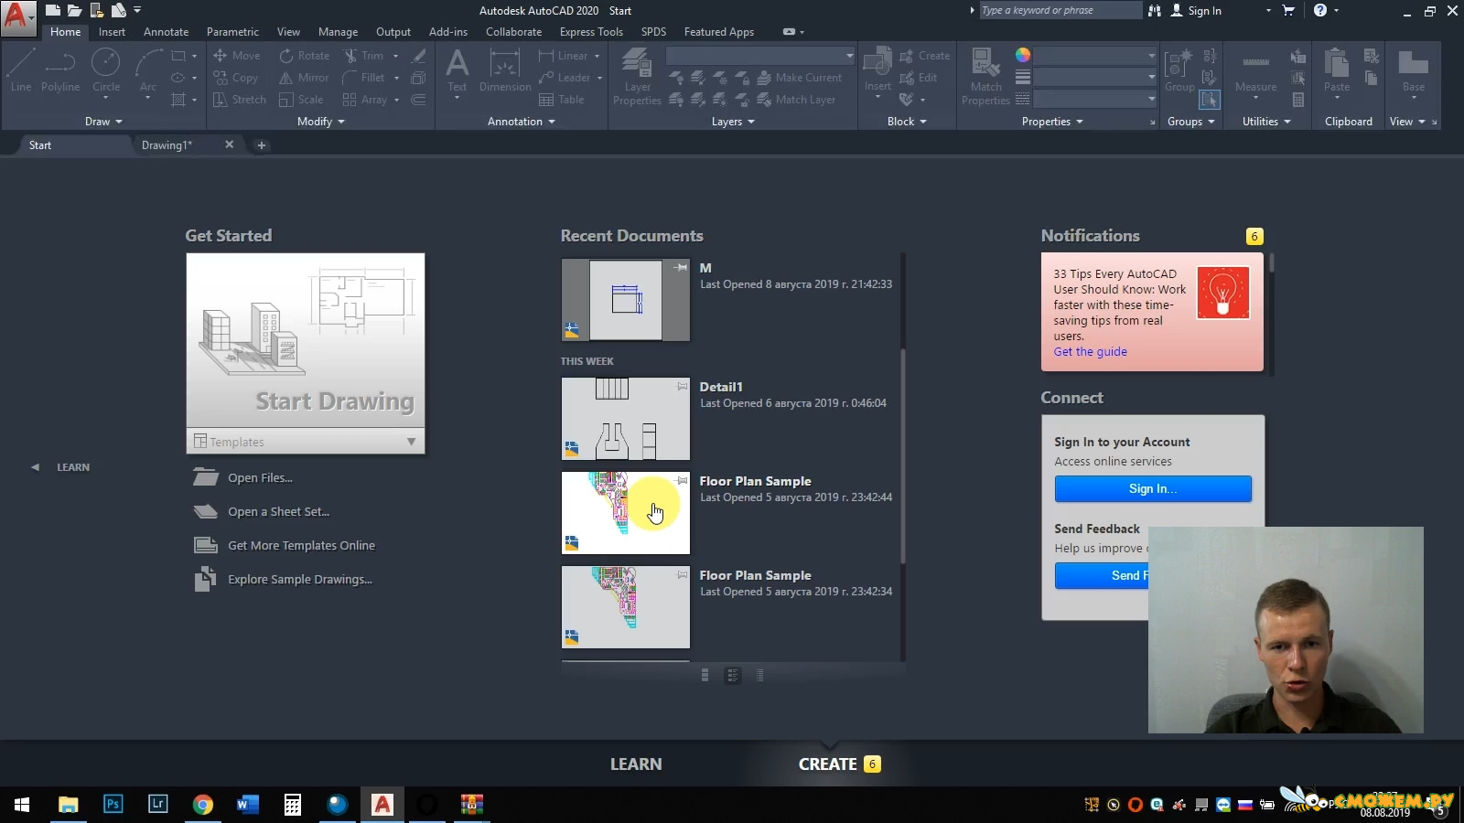This screenshot has width=1464, height=823.
Task: Open the Windows Start menu
Action: tap(22, 805)
